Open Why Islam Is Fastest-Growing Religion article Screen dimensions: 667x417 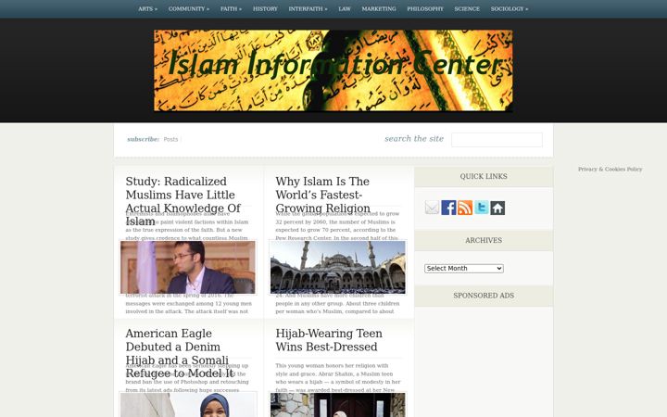[x=323, y=195]
